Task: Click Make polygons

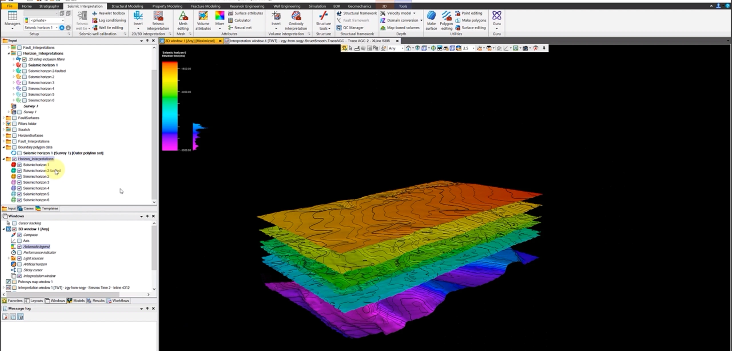Action: (x=471, y=20)
